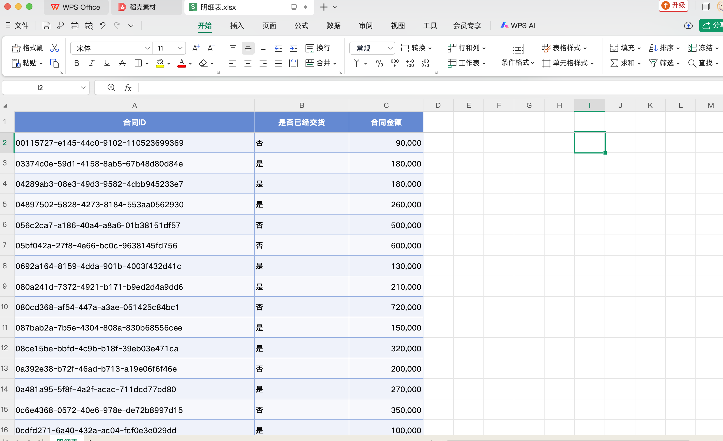The height and width of the screenshot is (441, 723).
Task: Open the 数据 ribbon tab
Action: click(x=333, y=26)
